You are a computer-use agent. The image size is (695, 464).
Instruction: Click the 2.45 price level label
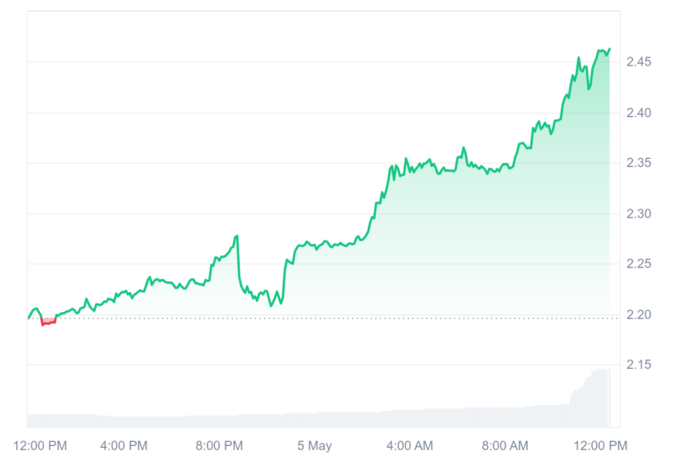point(639,61)
